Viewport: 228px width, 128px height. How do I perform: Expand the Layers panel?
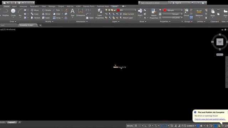click(x=115, y=21)
